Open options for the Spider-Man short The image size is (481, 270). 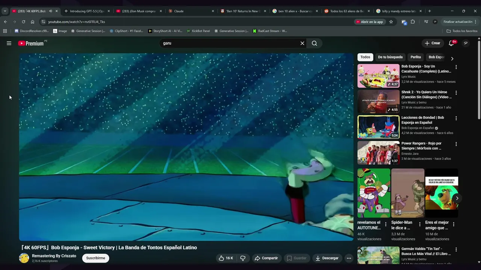(420, 224)
